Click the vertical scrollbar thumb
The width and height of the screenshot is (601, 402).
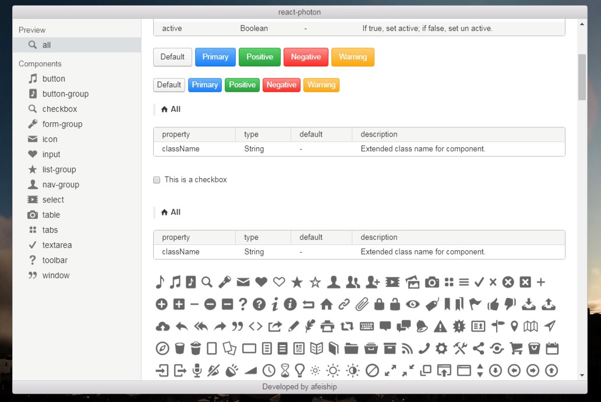click(582, 77)
